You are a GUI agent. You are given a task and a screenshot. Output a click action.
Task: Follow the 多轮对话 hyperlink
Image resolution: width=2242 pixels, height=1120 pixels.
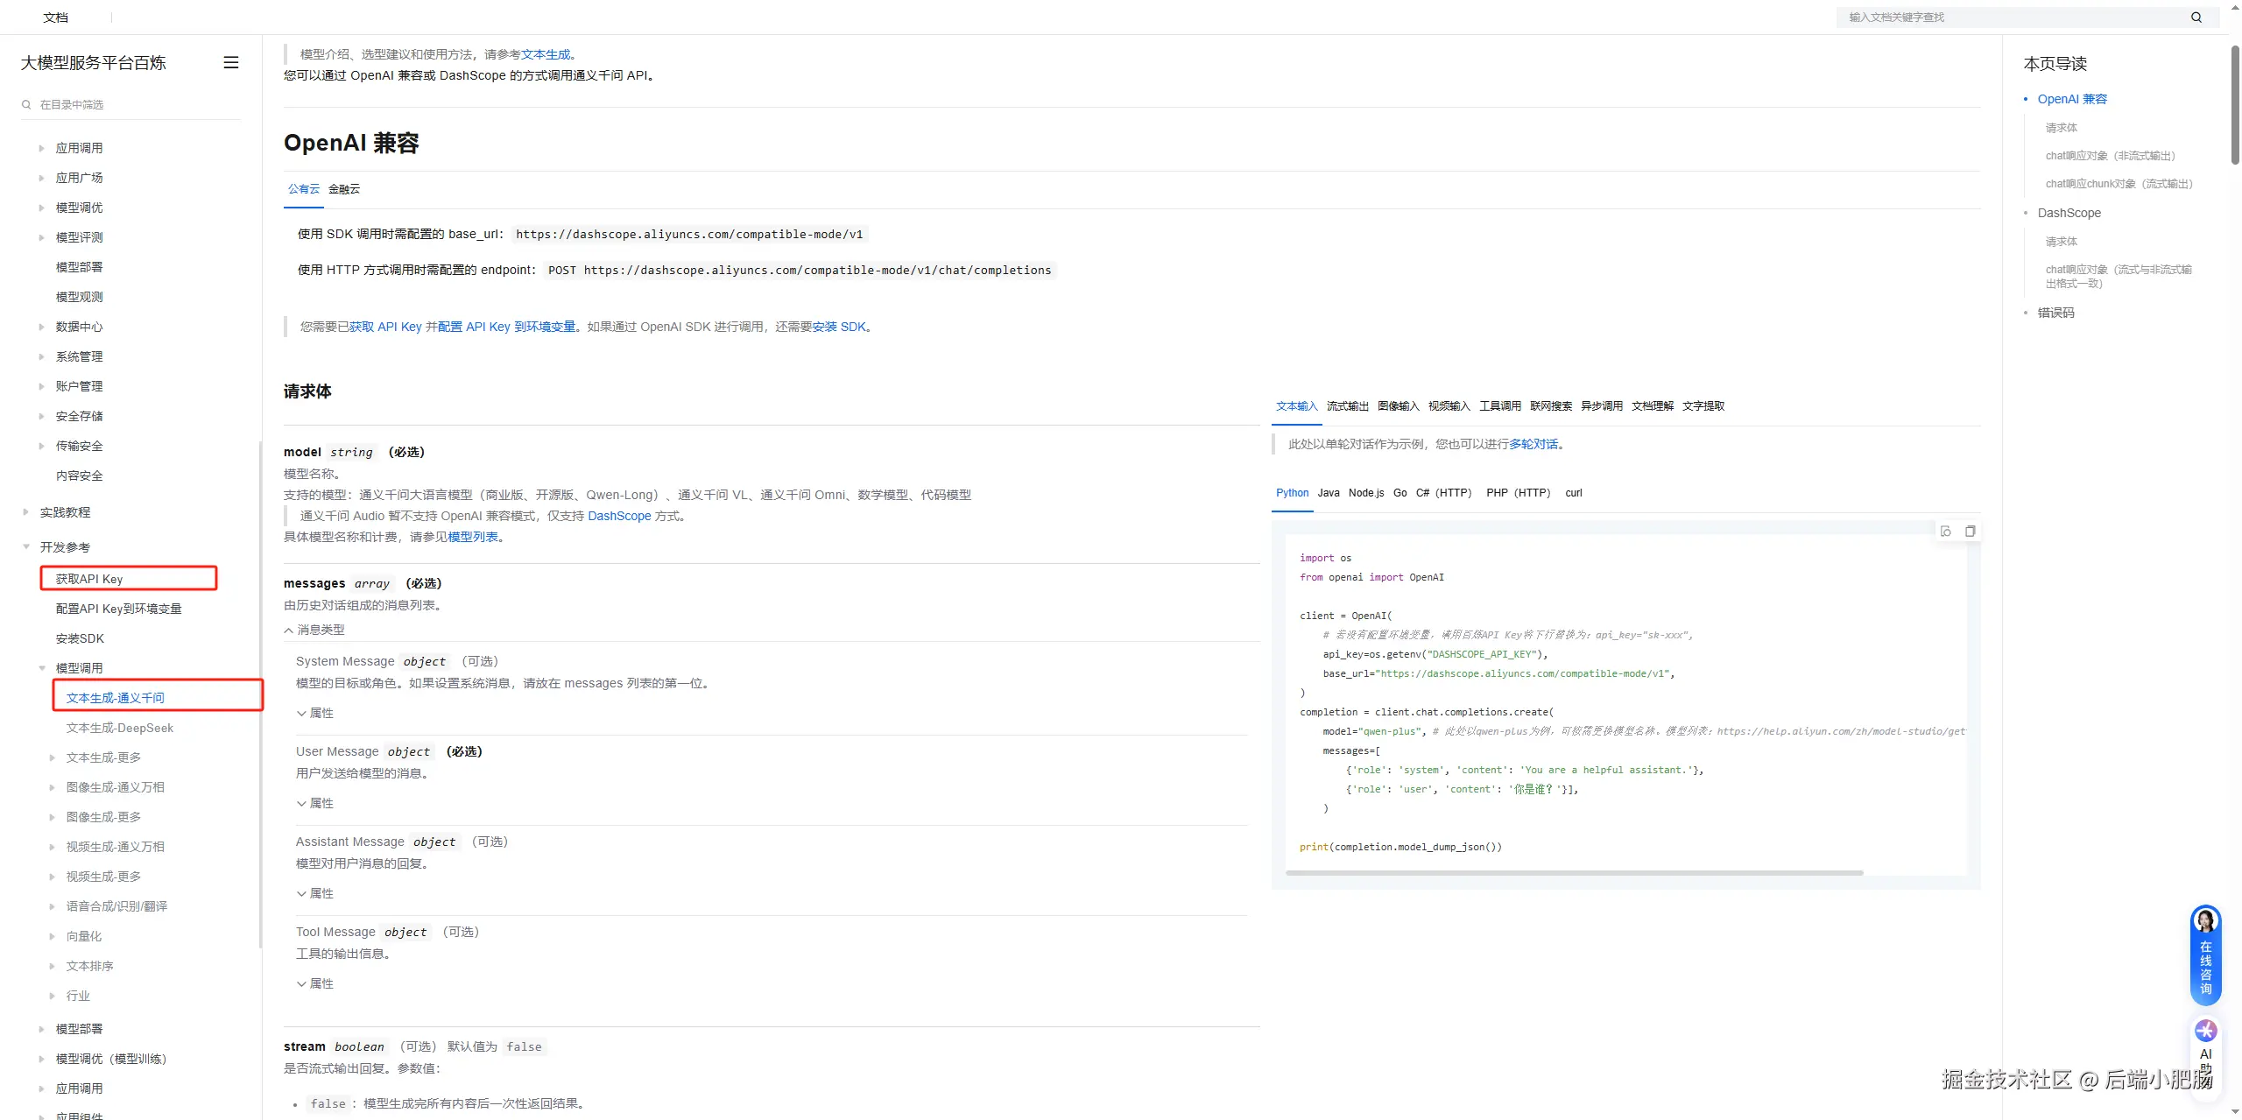coord(1533,445)
